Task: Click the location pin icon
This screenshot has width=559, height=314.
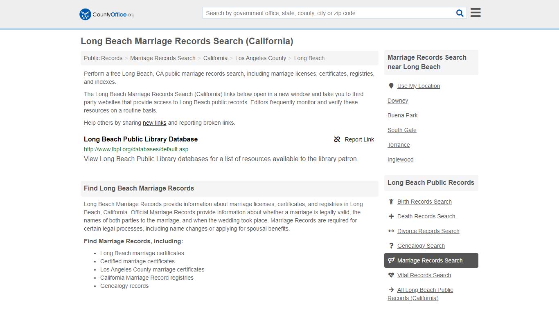Action: pos(391,86)
